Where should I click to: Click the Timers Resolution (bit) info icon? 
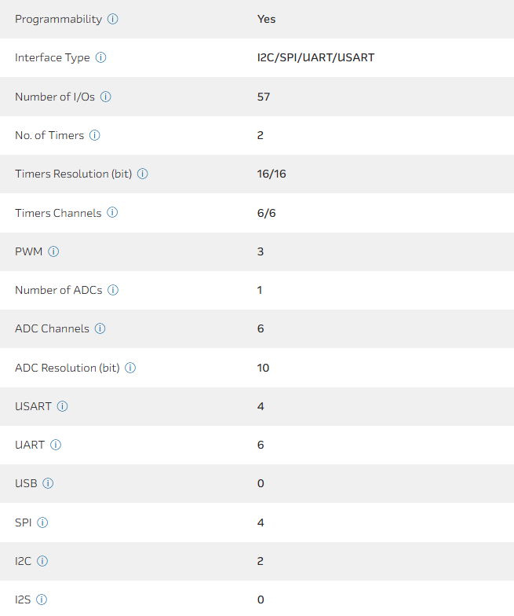coord(143,174)
